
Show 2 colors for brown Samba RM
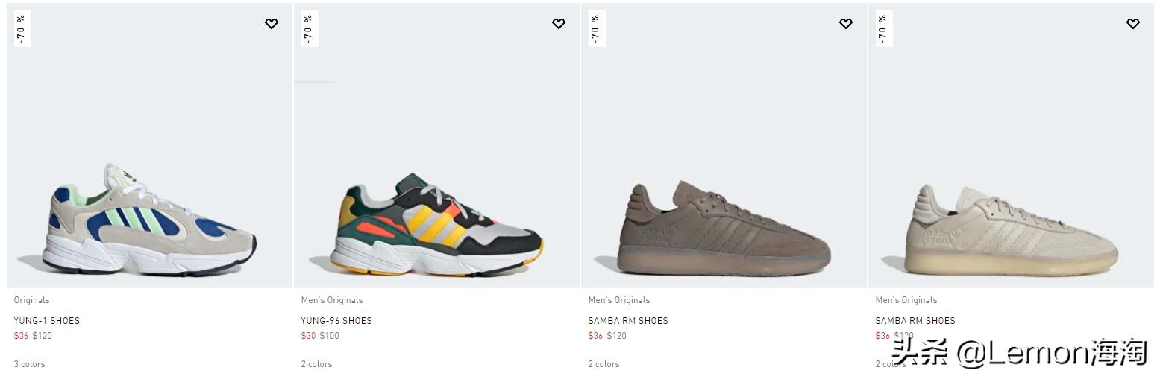[603, 364]
